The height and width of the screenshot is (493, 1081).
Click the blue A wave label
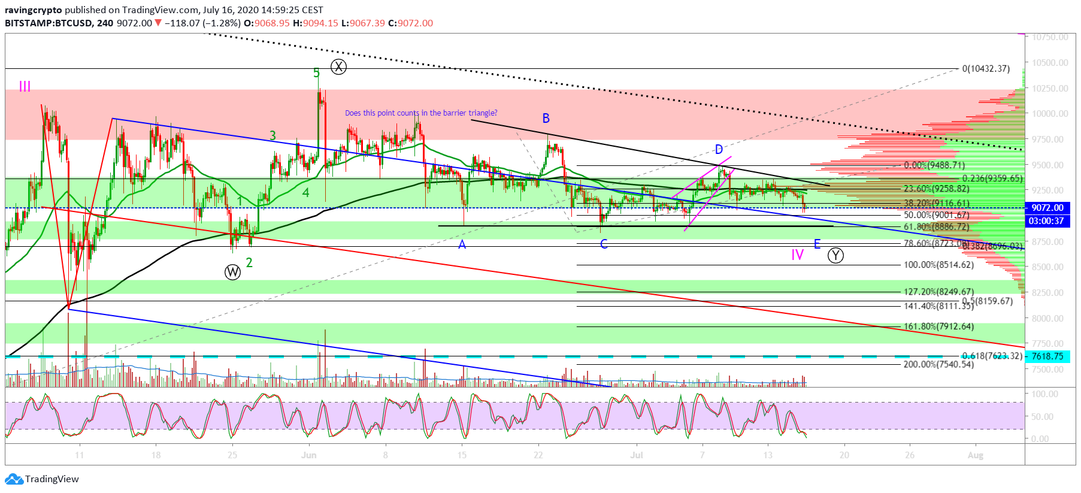click(x=462, y=244)
